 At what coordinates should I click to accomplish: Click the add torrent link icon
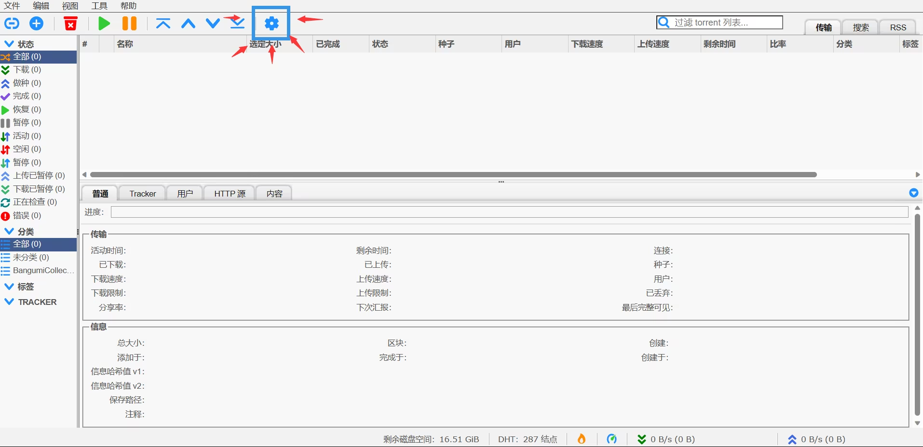coord(12,23)
